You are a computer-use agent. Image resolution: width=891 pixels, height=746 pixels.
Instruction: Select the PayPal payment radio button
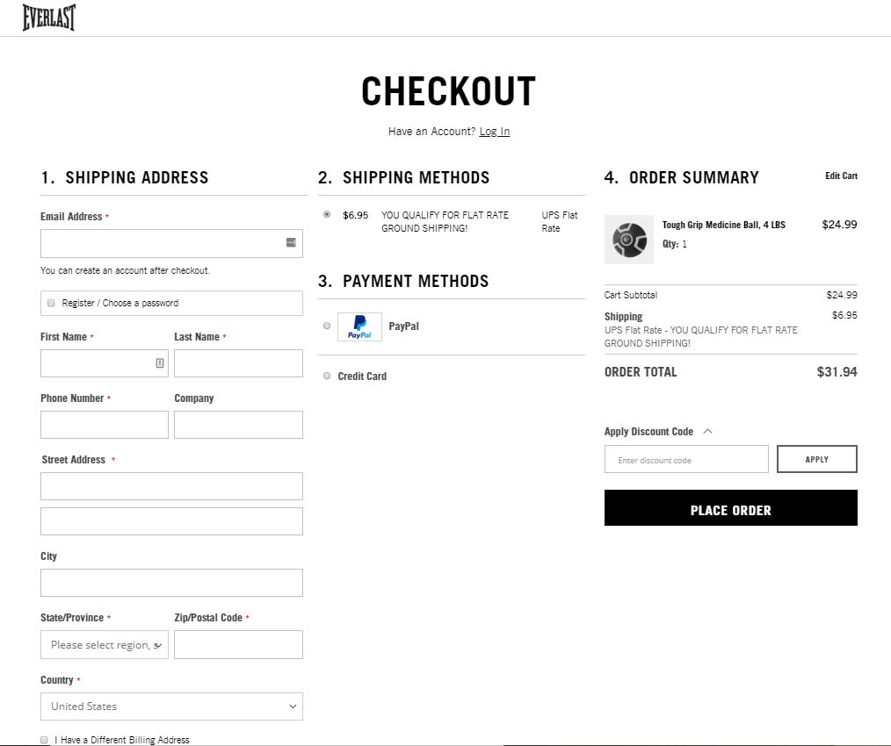327,326
